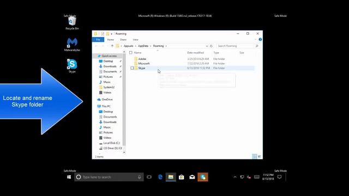349x196 pixels.
Task: Open Explorer Help via the question mark
Action: [260, 40]
